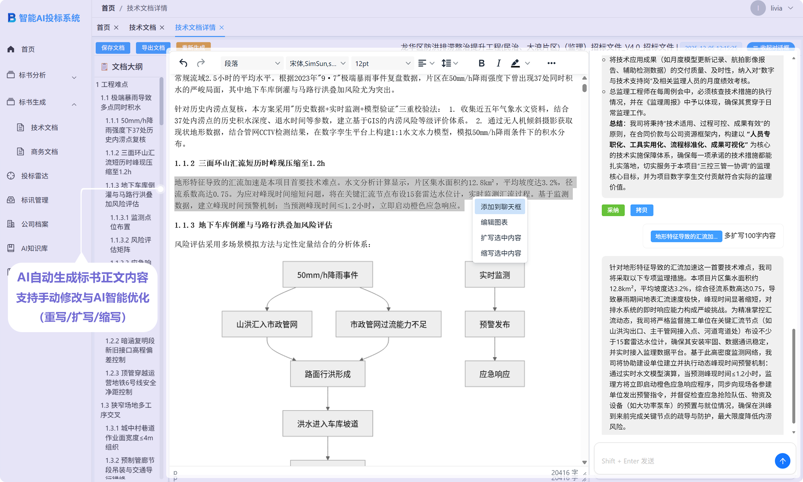Screen dimensions: 803x482
Task: Open the more options ellipsis menu
Action: [x=551, y=63]
